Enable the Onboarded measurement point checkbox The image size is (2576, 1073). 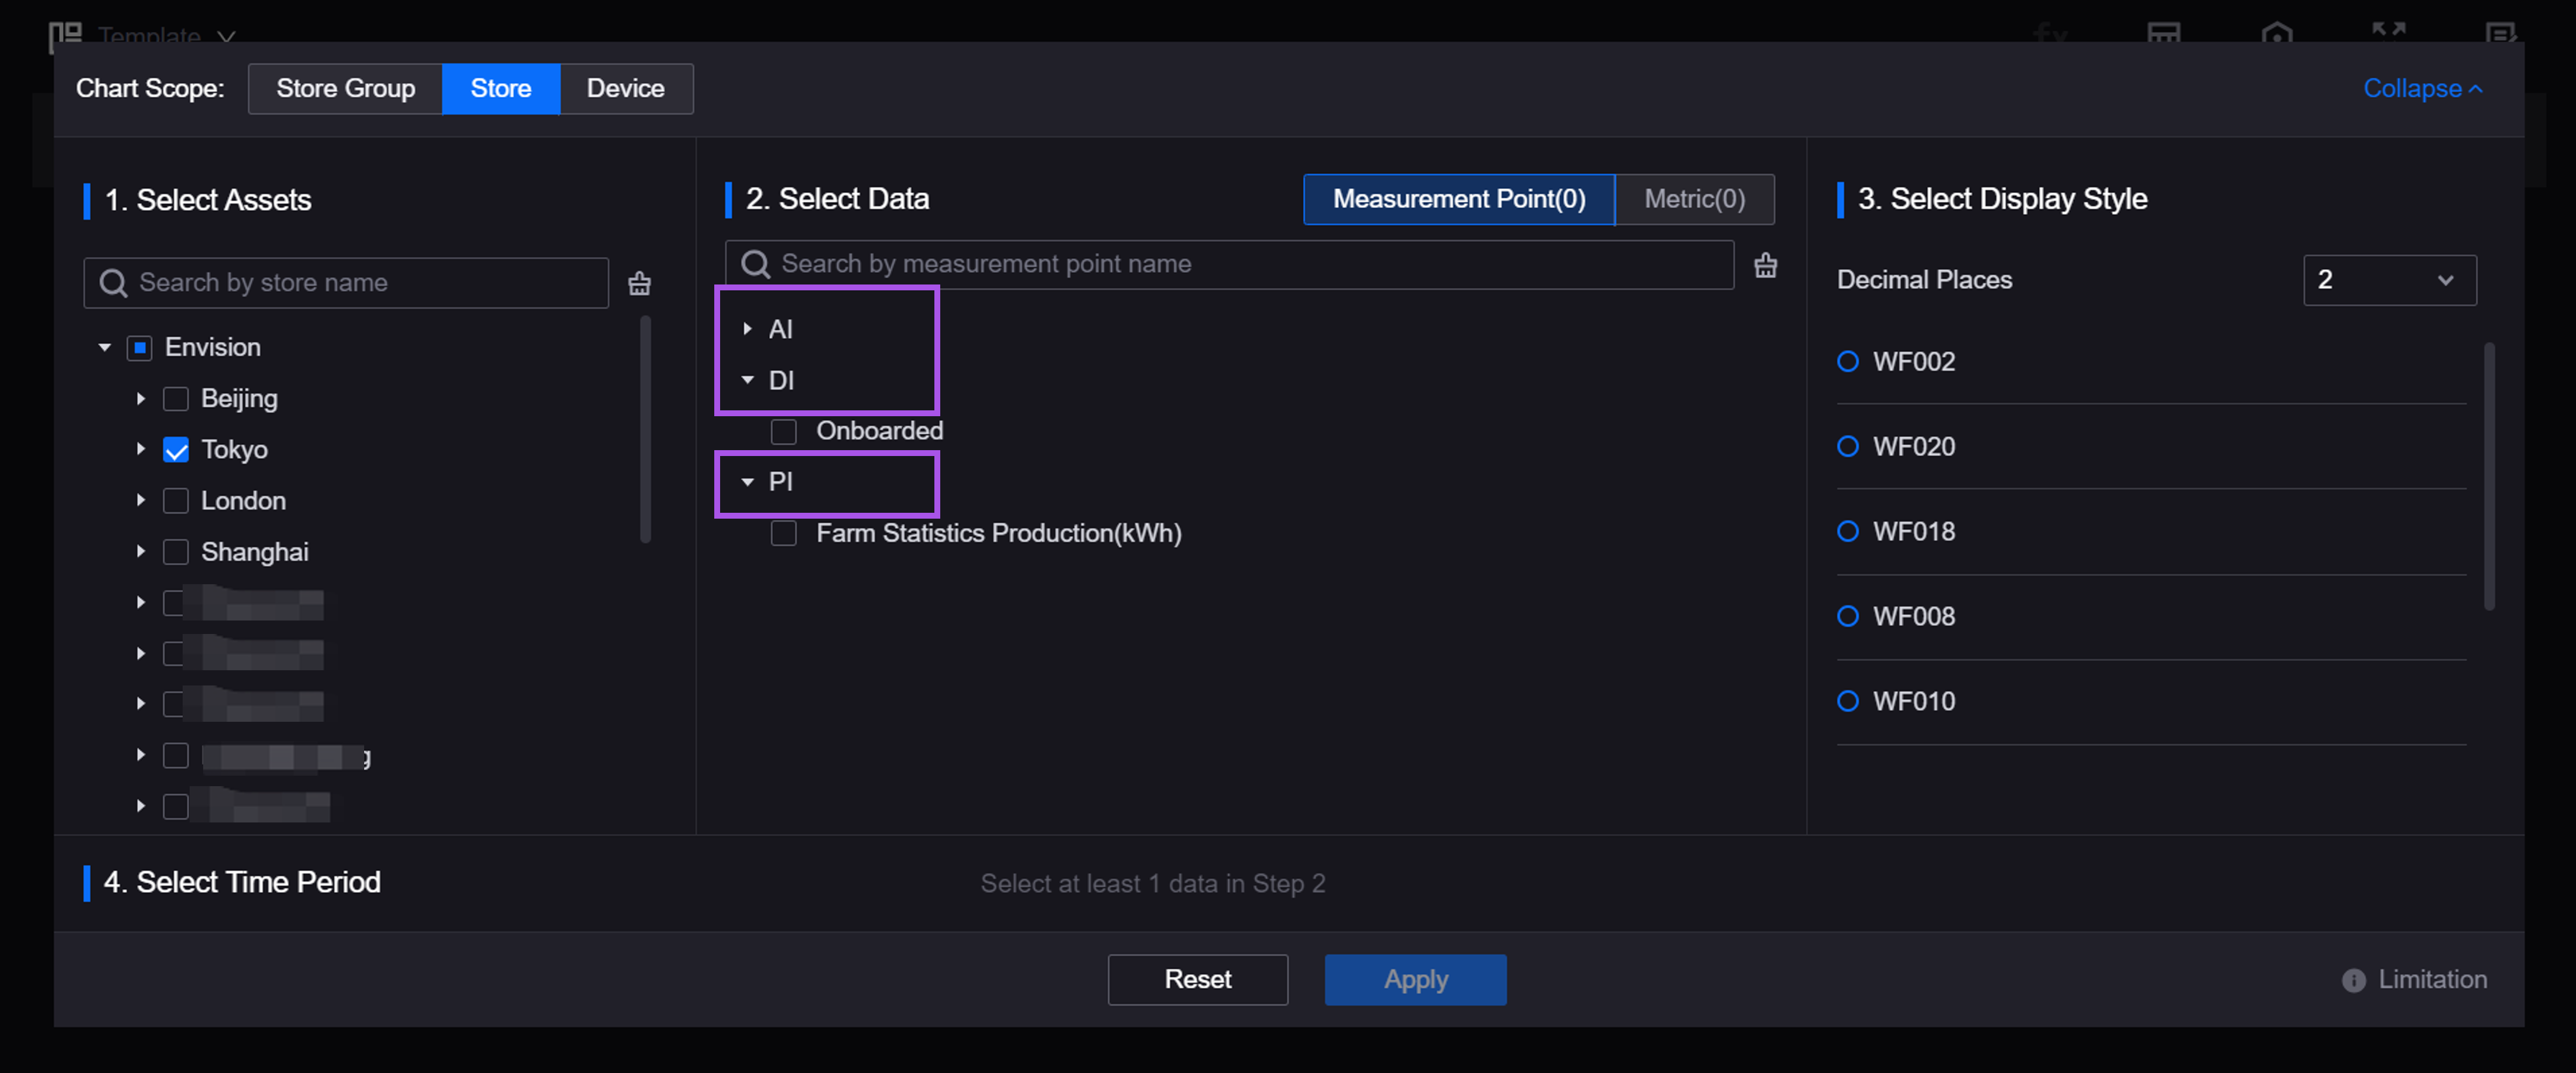(x=784, y=431)
